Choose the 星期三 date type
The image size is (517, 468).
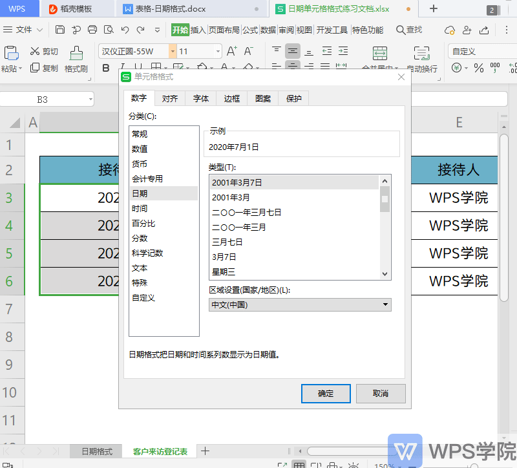tap(224, 271)
